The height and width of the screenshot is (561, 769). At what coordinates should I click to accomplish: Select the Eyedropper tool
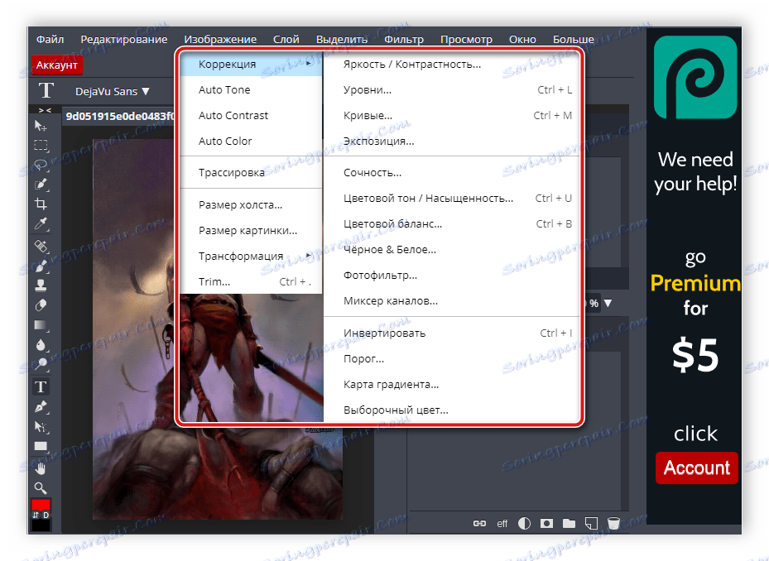coord(41,224)
